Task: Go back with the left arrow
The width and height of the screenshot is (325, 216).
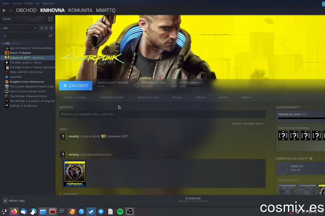Action: point(4,11)
